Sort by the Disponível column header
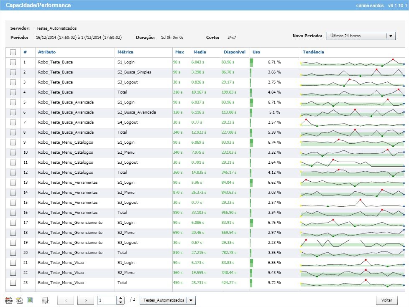409x307 pixels. (x=234, y=52)
